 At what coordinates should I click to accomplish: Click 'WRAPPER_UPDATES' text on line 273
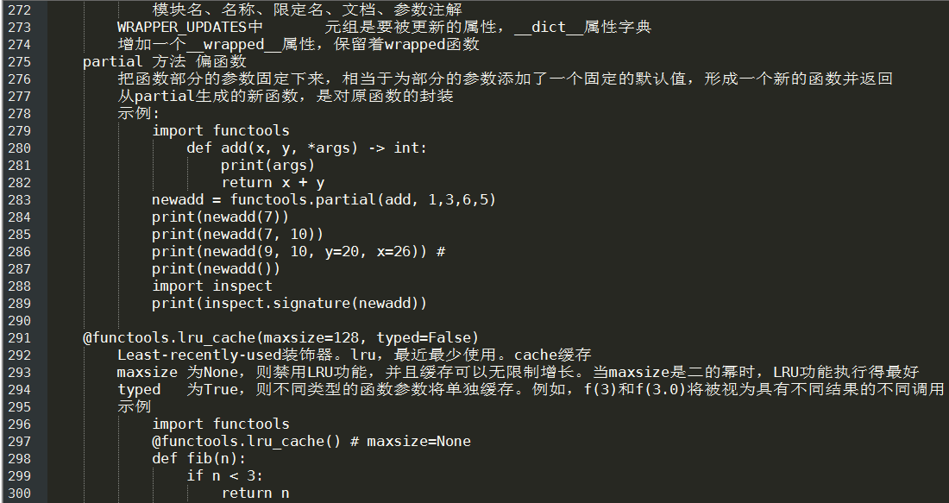(x=182, y=28)
